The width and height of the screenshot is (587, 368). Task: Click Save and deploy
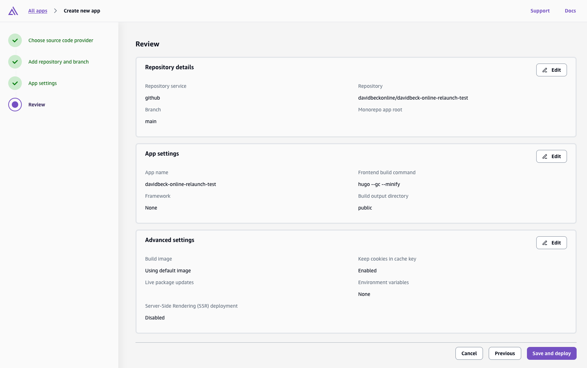tap(552, 353)
